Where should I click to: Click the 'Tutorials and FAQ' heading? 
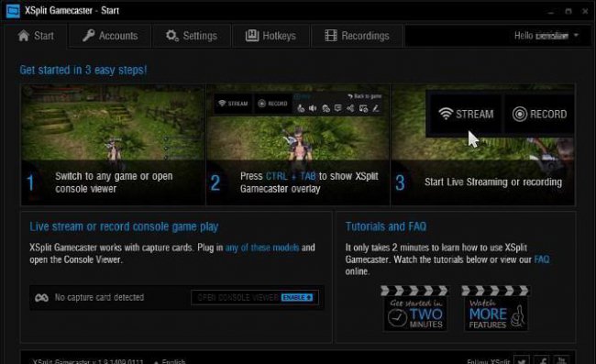pos(385,226)
